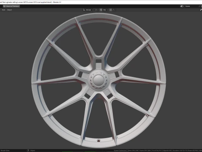Click the icon at the viewport's top-right corner

click(x=201, y=10)
